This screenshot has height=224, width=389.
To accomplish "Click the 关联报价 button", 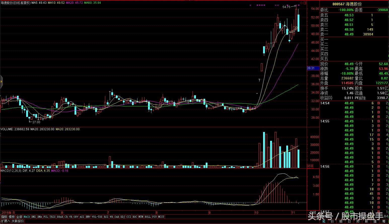I will tap(18, 221).
